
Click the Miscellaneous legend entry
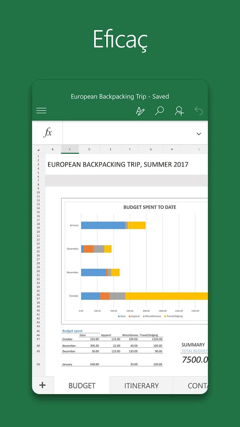pos(152,316)
